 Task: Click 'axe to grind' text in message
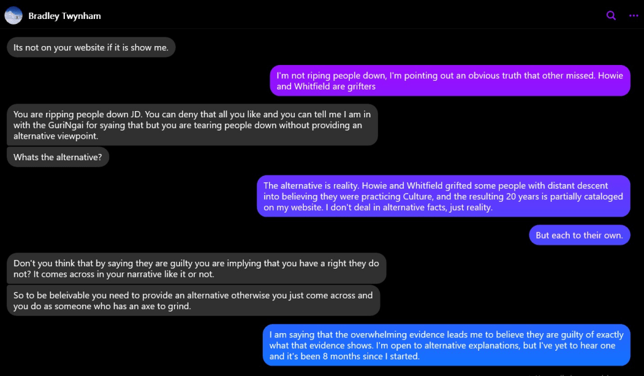pos(164,307)
